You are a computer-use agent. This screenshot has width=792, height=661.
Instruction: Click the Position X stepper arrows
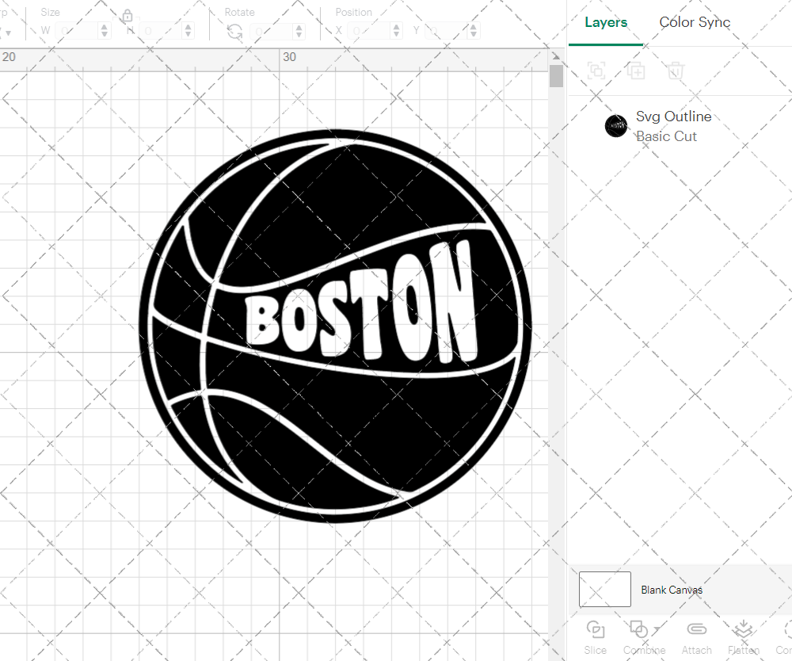(397, 31)
